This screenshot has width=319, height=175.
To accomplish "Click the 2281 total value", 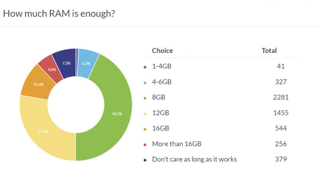I will coord(281,97).
